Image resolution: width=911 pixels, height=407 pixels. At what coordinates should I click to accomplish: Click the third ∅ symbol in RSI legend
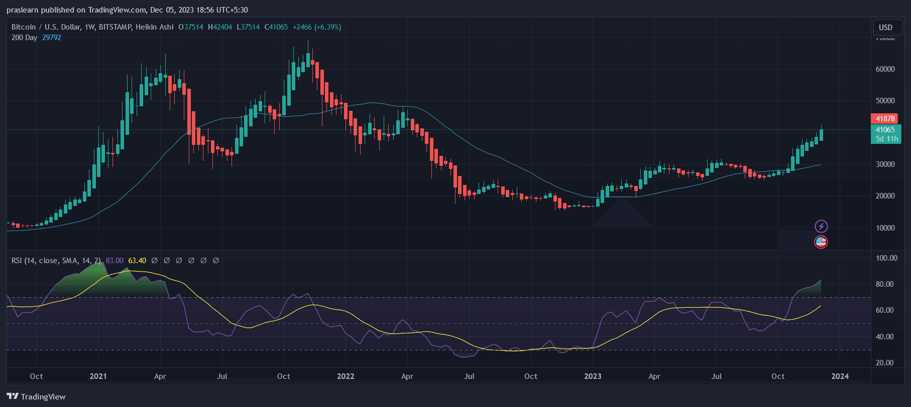tap(179, 261)
